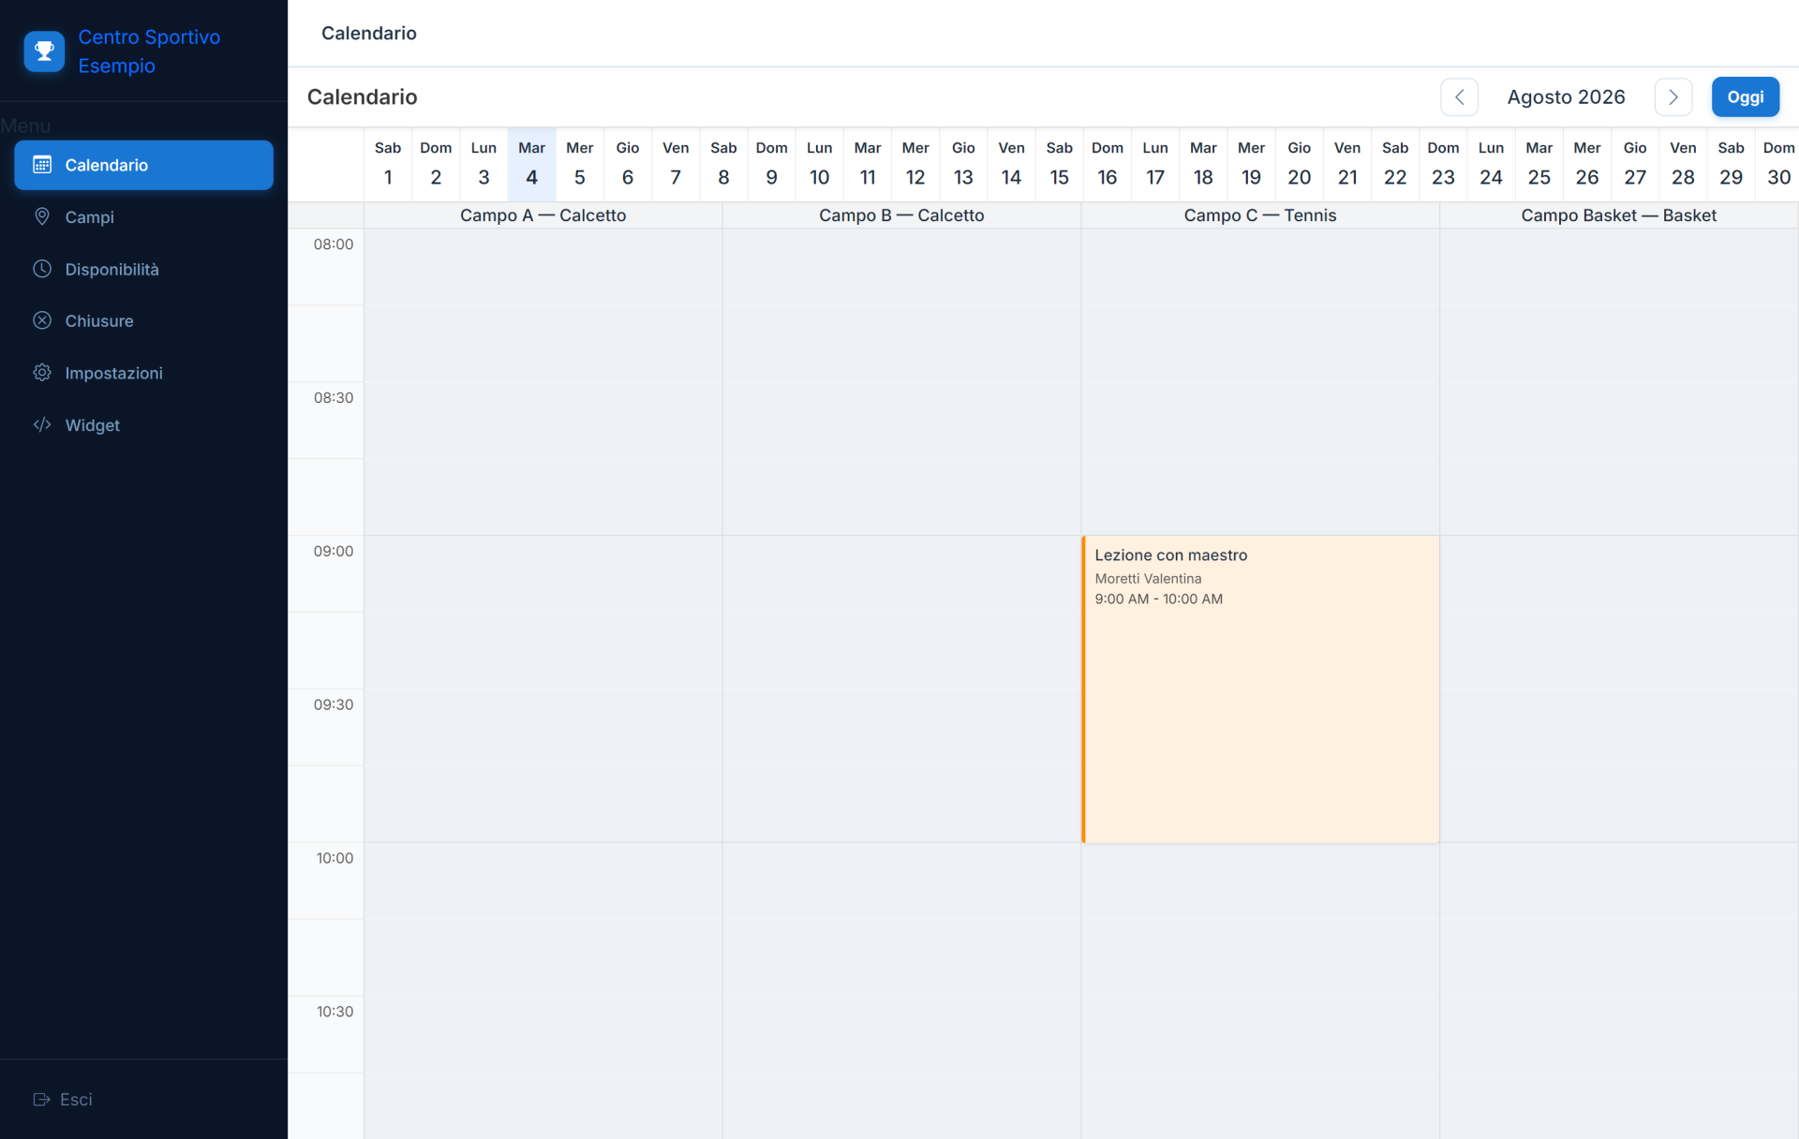Viewport: 1799px width, 1139px height.
Task: Select Mar 11 in date strip
Action: tap(868, 164)
